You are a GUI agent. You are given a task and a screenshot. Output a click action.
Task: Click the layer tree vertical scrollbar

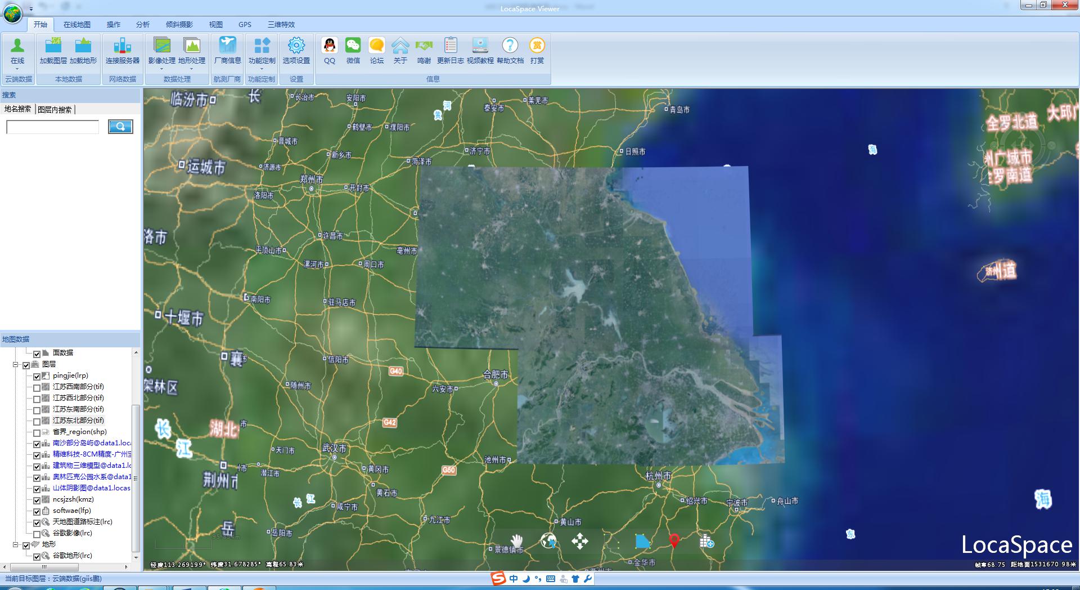[136, 477]
